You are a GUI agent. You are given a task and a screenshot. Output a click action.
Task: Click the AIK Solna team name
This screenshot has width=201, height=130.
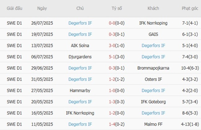[80, 46]
